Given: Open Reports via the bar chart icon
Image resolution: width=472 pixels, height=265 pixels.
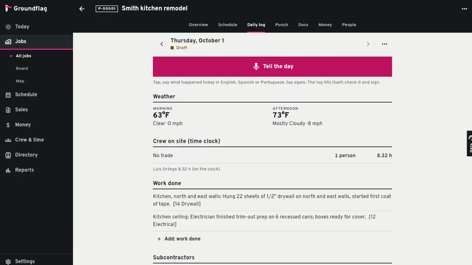Looking at the screenshot, I should [x=8, y=170].
